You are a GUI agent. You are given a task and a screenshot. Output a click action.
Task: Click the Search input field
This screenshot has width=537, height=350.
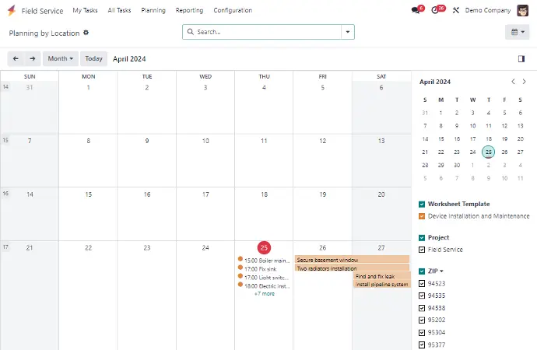(x=265, y=32)
